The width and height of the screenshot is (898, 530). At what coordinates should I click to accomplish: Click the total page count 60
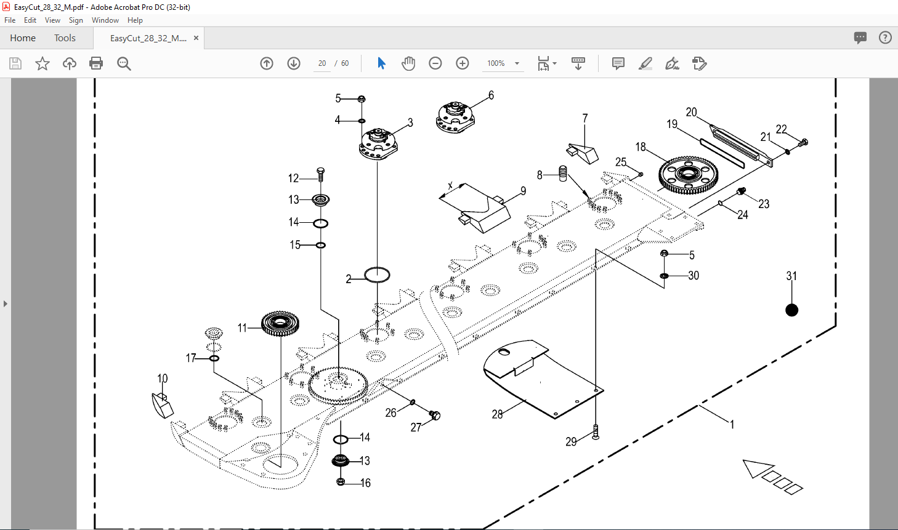[345, 63]
